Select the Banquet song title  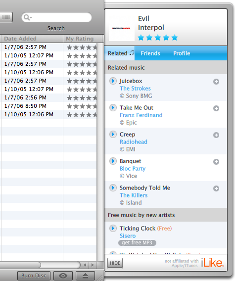click(130, 161)
